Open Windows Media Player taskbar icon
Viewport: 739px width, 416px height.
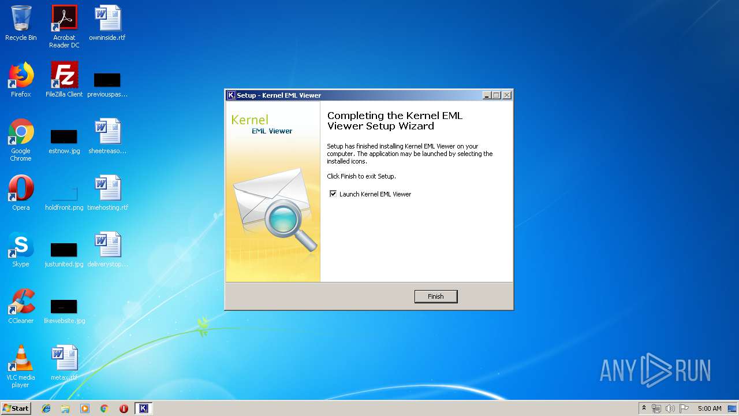point(85,408)
